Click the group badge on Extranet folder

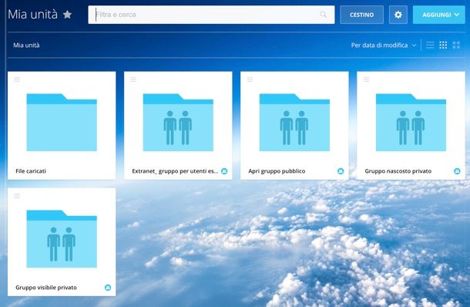click(224, 171)
